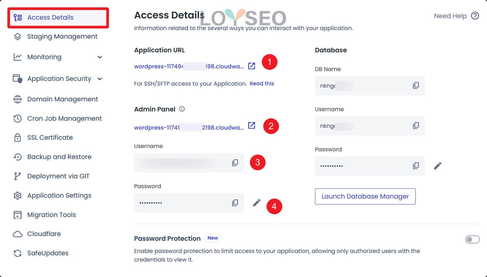Expand the Monitoring submenu chevron
The height and width of the screenshot is (277, 487).
[100, 57]
